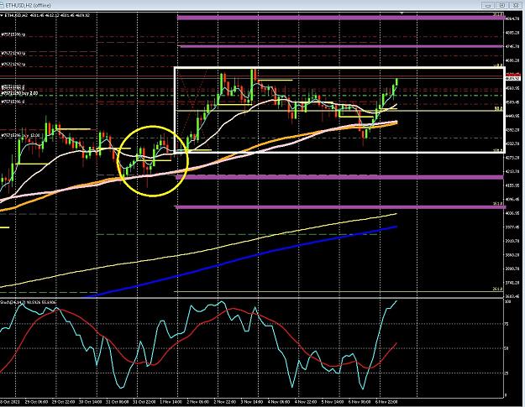Viewport: 525px width, 407px height.
Task: Click the '30 Oct 14:00' time label
Action: (91, 402)
